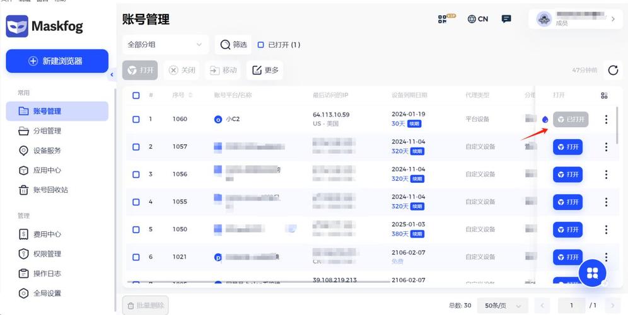Click the 续期 badge for row 1056
This screenshot has width=628, height=315.
click(x=417, y=179)
